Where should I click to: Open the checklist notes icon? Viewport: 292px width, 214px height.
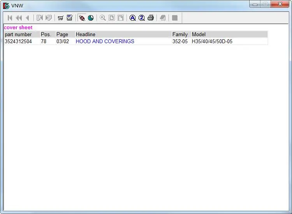[x=70, y=18]
